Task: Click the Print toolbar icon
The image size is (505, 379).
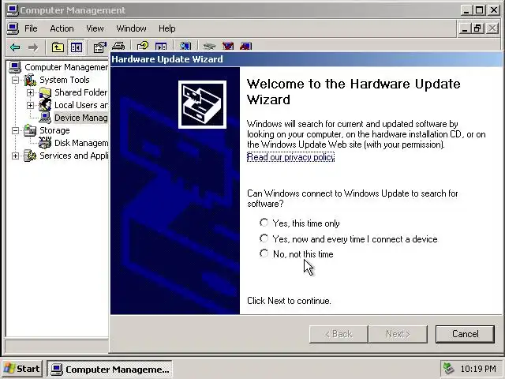Action: (x=118, y=46)
